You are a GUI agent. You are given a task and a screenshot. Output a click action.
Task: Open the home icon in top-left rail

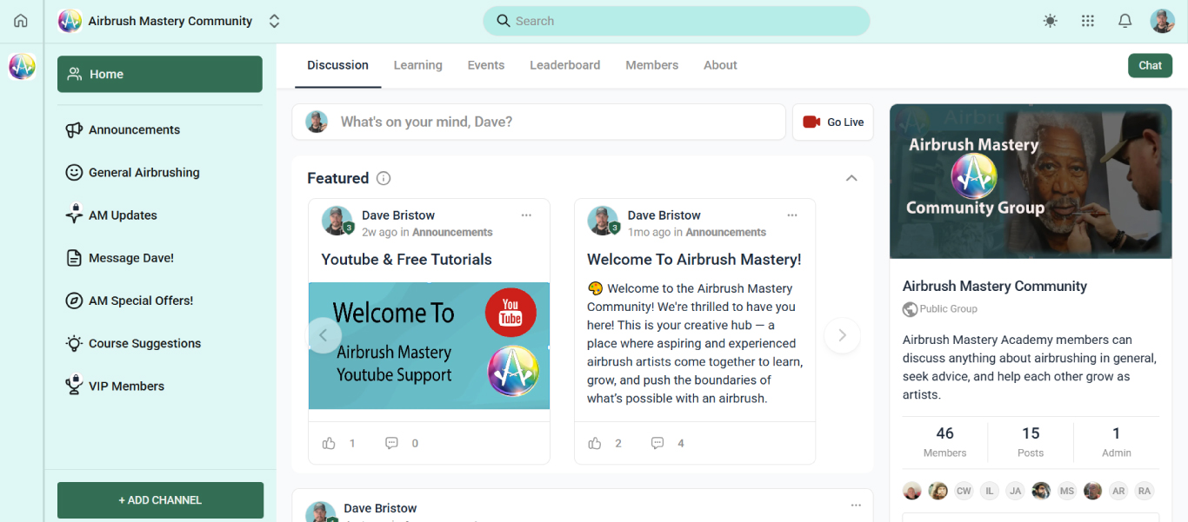(x=21, y=21)
